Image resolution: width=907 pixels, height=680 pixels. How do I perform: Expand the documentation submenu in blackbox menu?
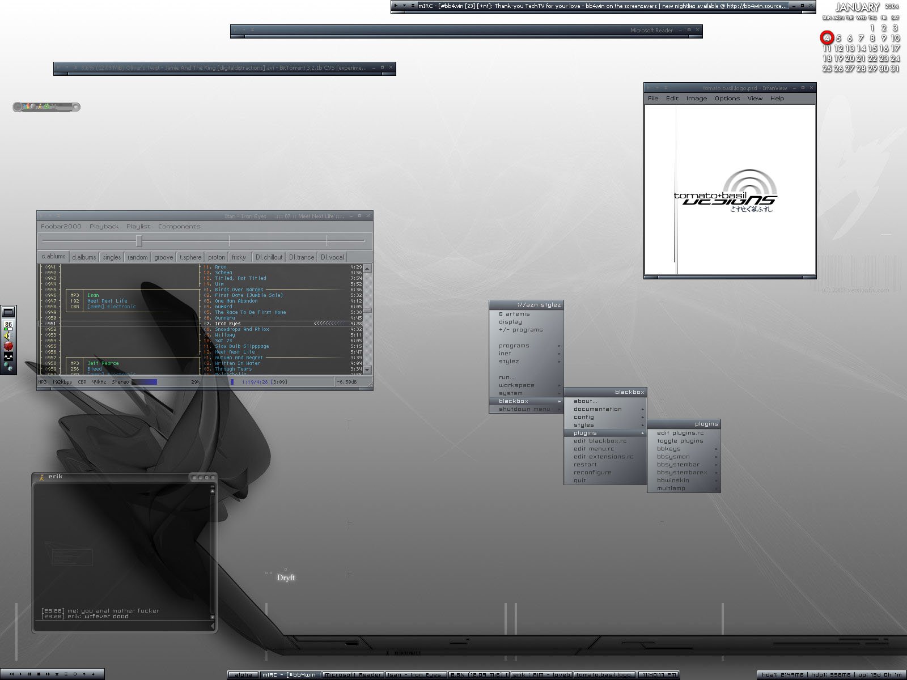tap(605, 409)
